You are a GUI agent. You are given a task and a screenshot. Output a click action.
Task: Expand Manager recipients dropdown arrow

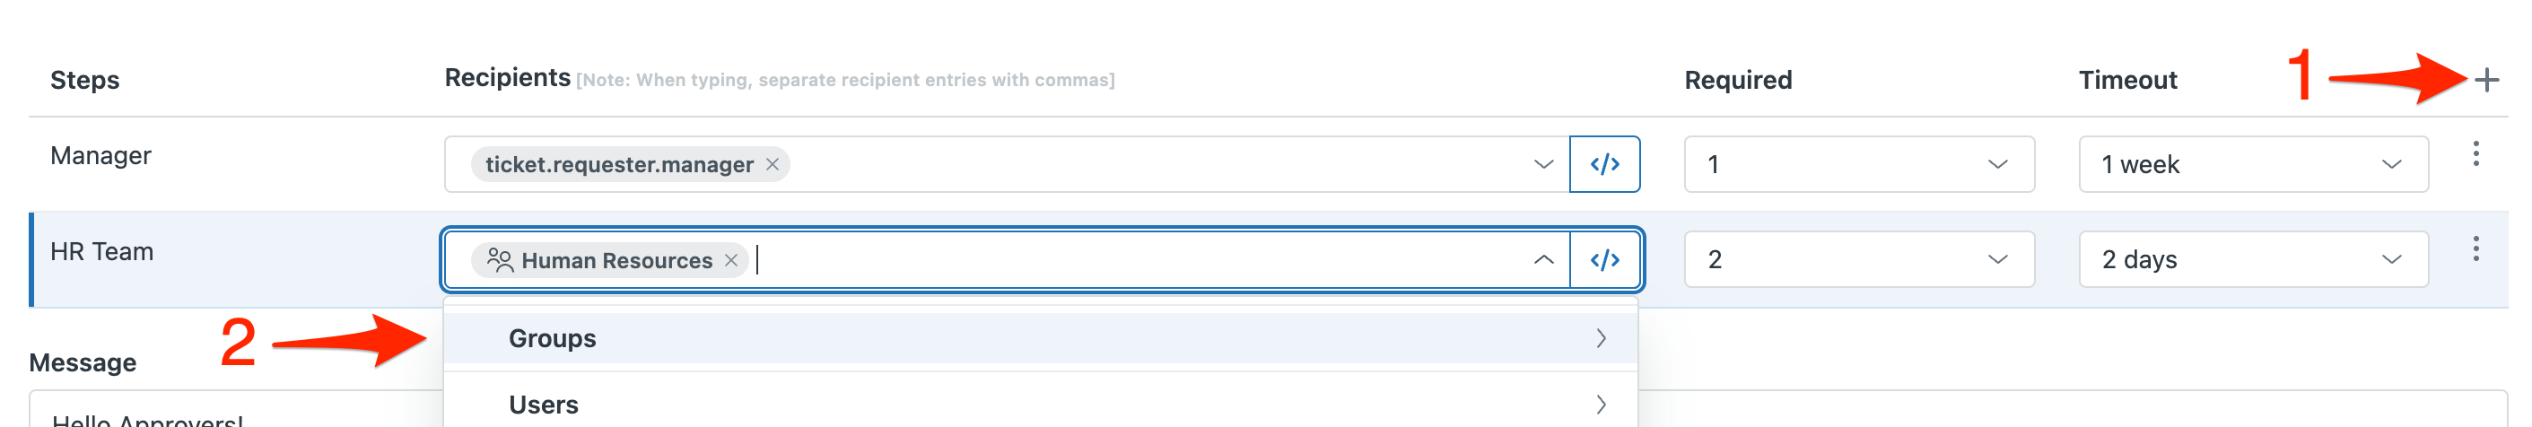click(1543, 164)
